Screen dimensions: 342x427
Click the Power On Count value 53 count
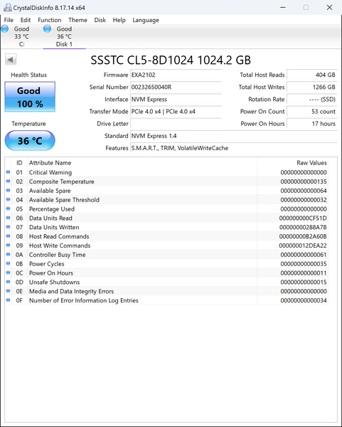[x=312, y=112]
